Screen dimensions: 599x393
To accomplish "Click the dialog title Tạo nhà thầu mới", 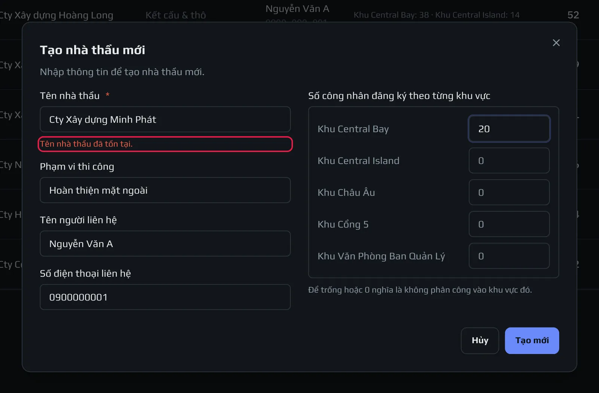I will [92, 50].
